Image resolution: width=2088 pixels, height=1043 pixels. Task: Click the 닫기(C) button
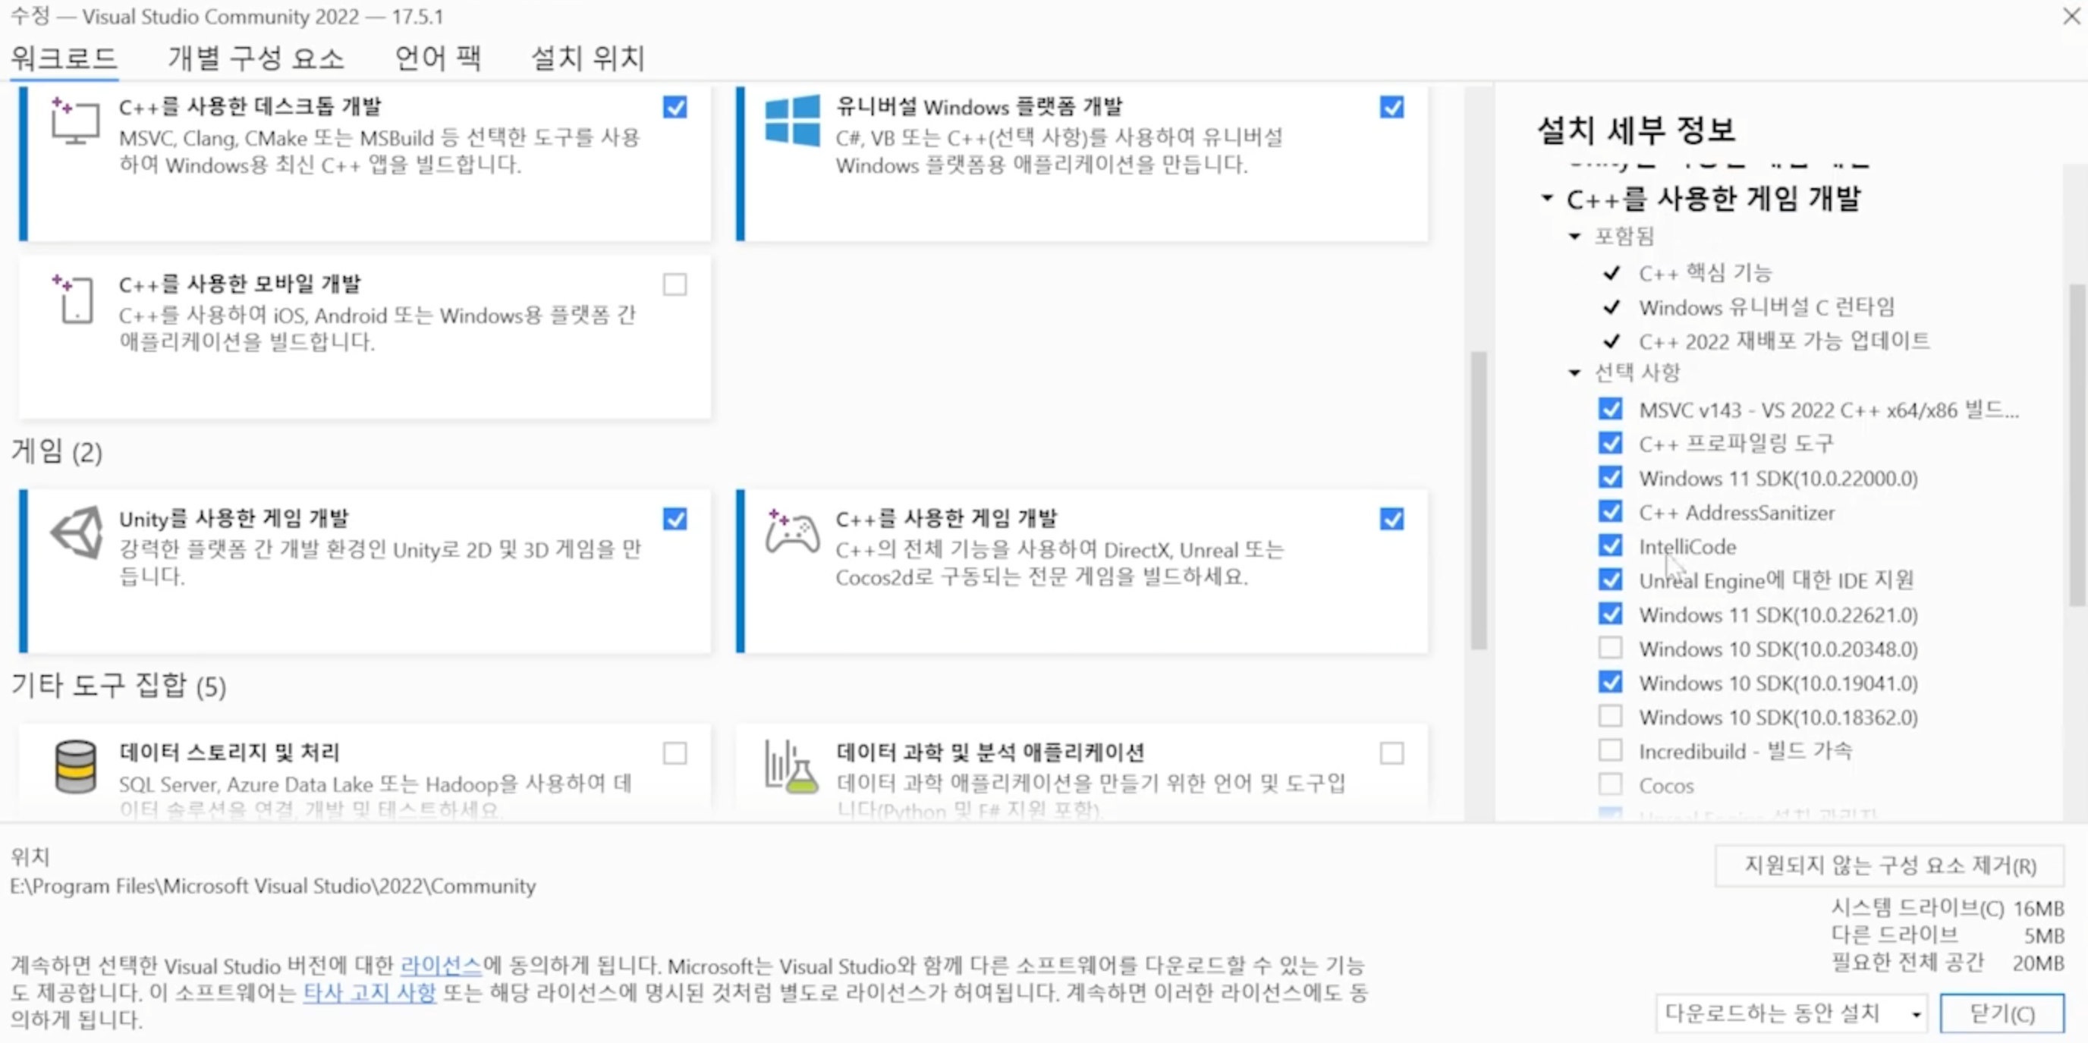[2002, 1014]
